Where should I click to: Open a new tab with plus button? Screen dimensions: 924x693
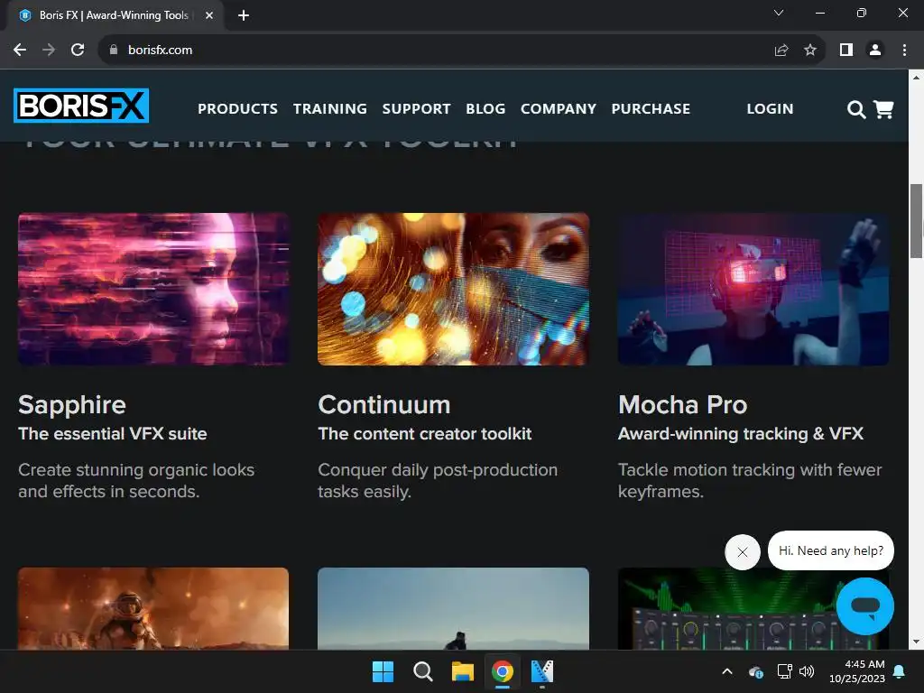click(x=244, y=15)
